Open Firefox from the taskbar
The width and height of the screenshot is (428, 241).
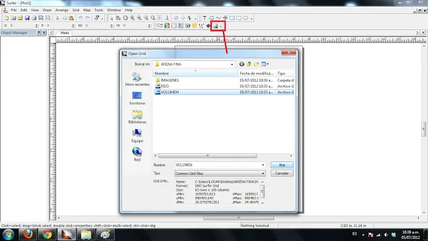click(x=28, y=234)
